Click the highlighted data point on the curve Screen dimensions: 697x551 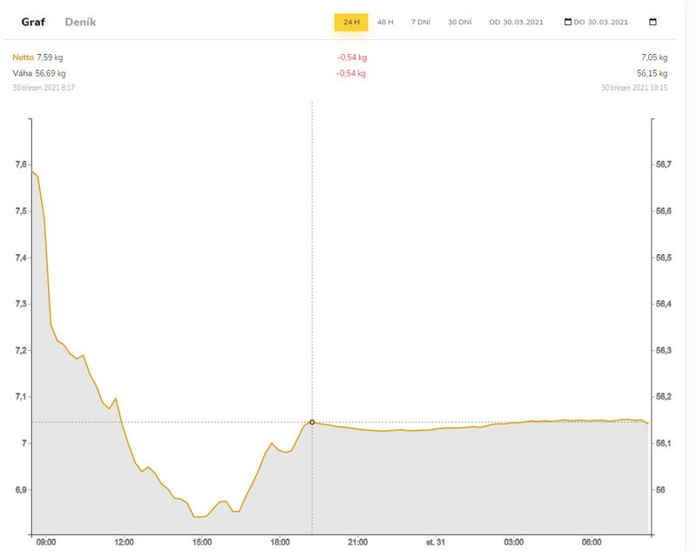click(x=312, y=422)
